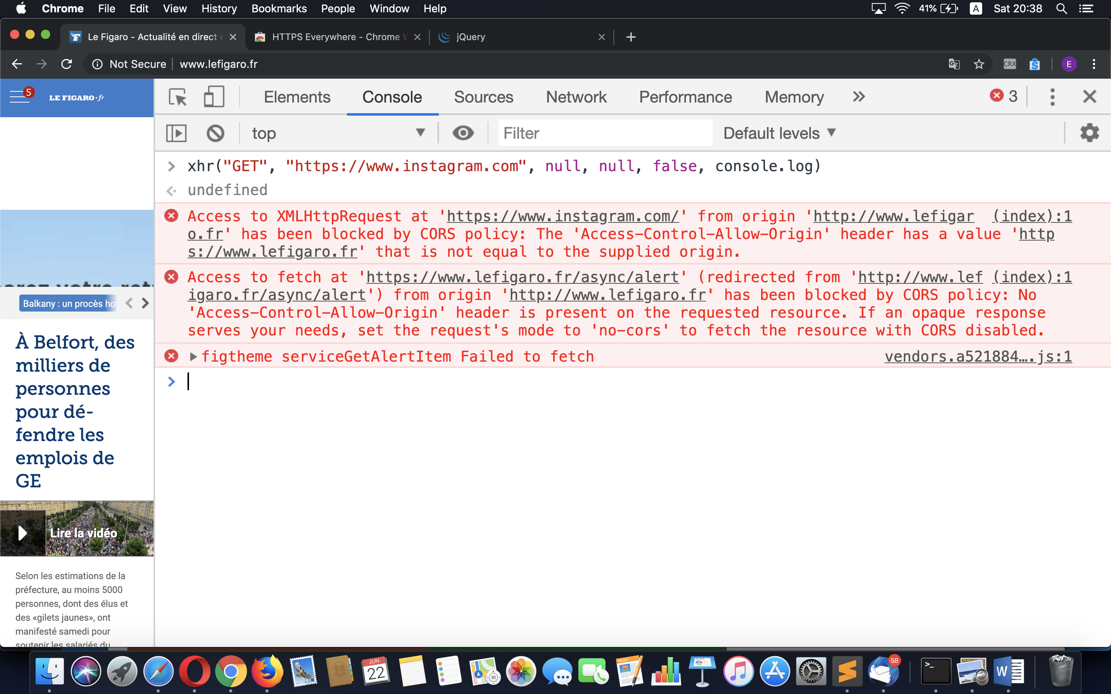This screenshot has height=694, width=1111.
Task: Open Wi-Fi status menu
Action: [902, 9]
